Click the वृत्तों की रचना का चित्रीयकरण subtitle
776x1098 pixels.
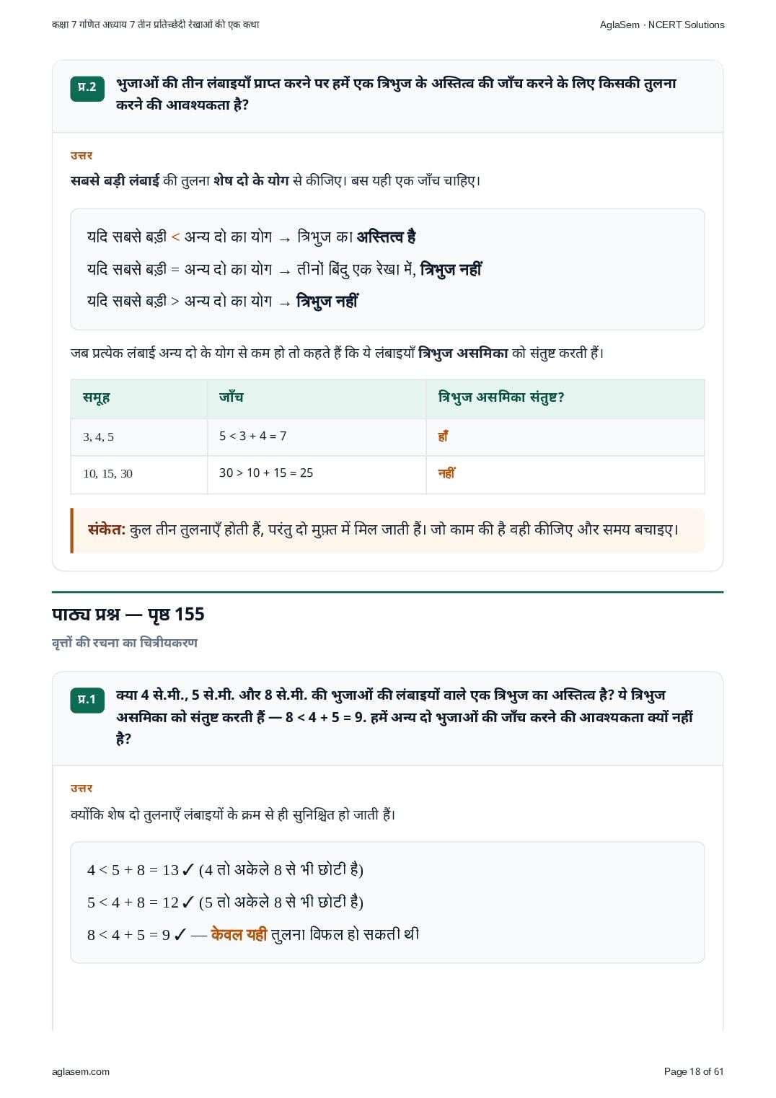tap(125, 643)
